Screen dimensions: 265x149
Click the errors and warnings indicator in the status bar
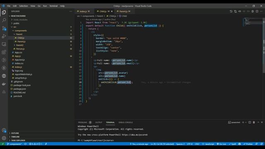coord(36,144)
